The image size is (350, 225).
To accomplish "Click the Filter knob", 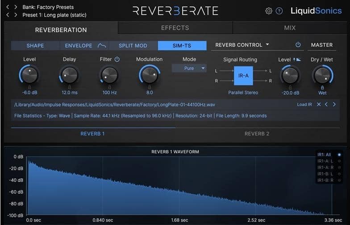I will [109, 75].
